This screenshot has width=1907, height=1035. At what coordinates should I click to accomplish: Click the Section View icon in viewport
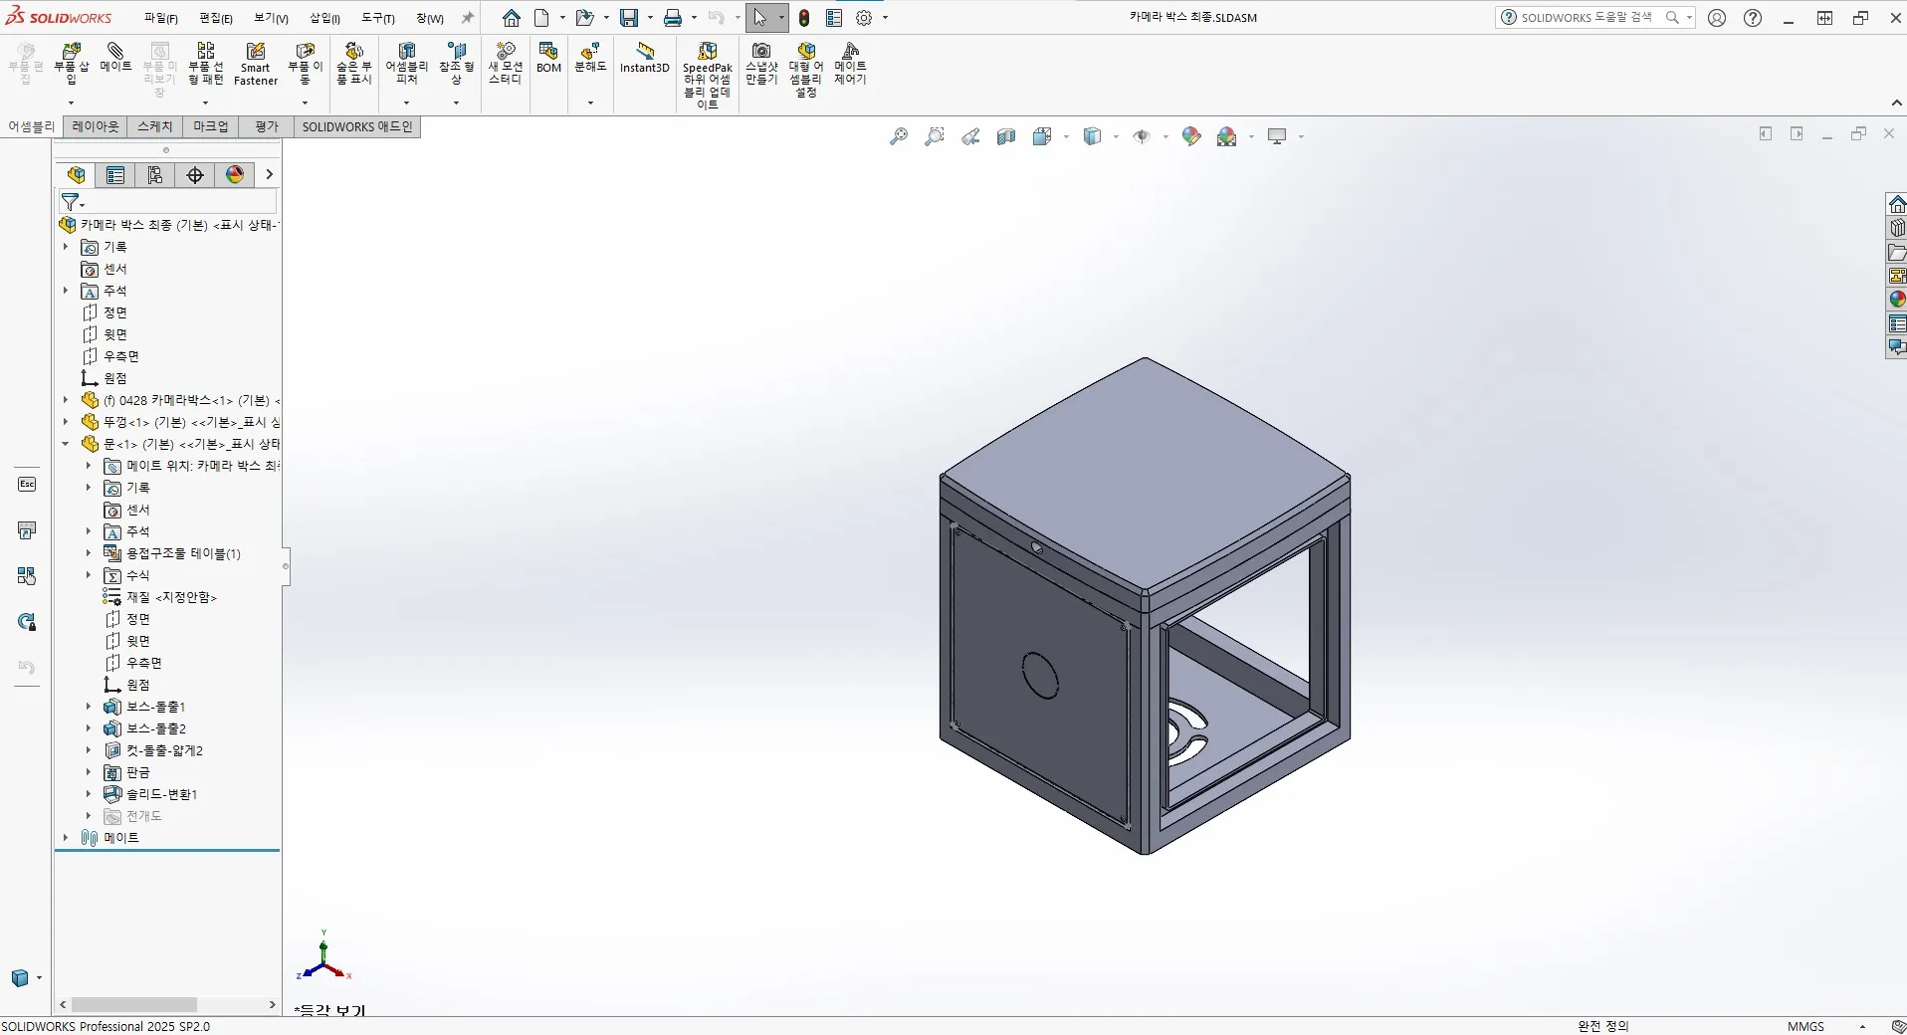click(x=1006, y=136)
